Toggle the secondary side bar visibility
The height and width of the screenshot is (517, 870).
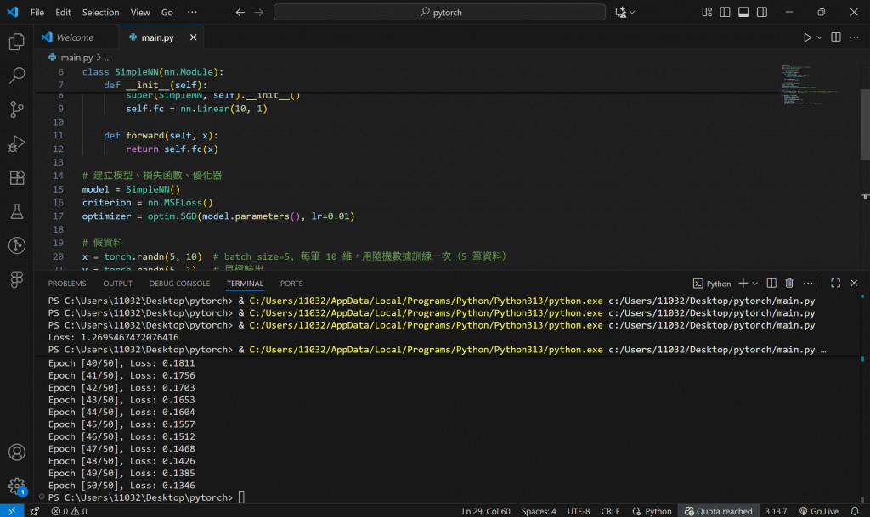pos(761,13)
